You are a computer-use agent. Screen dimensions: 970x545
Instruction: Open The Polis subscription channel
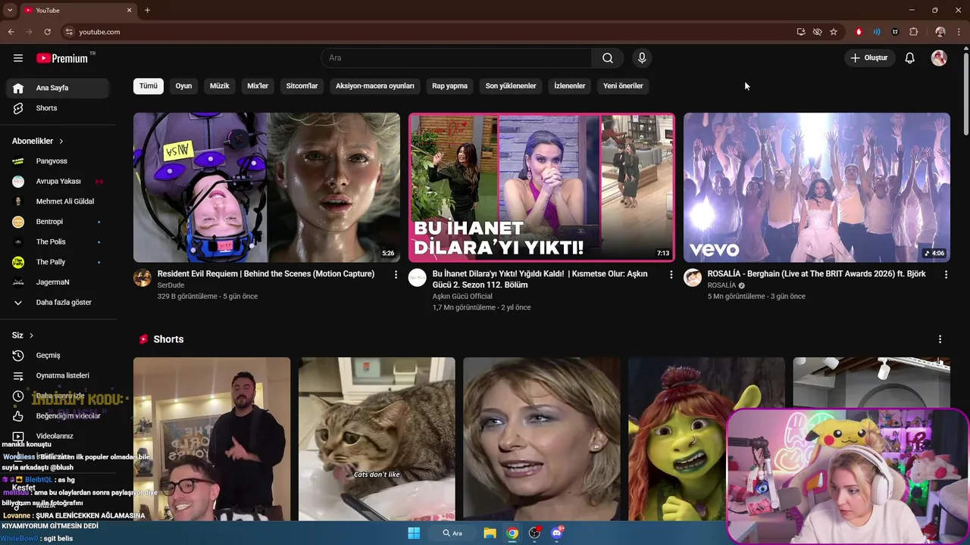[x=58, y=241]
